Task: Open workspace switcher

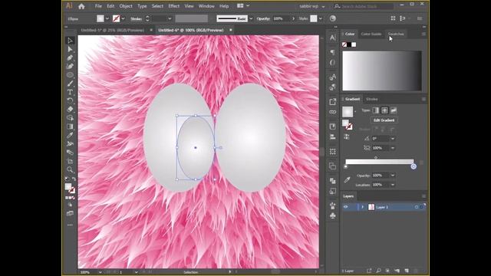Action: click(311, 6)
